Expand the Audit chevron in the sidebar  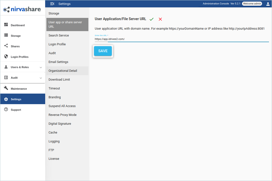(41, 78)
